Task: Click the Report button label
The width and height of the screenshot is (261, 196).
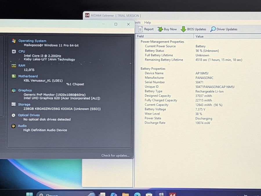Action: (x=149, y=29)
